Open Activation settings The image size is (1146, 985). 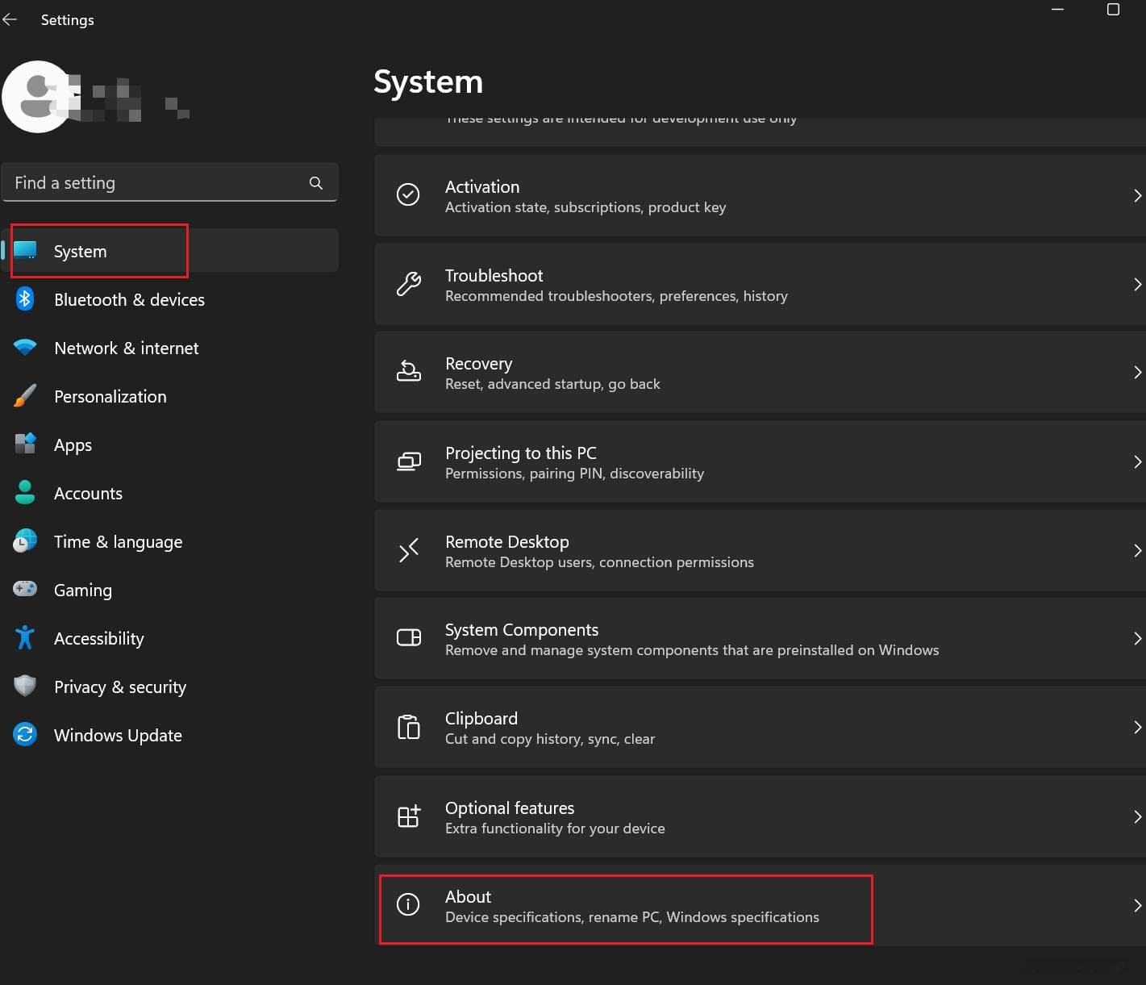point(760,195)
